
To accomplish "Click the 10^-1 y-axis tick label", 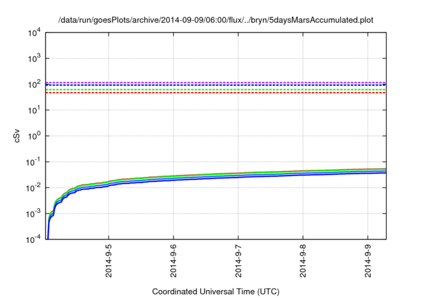I will [33, 162].
